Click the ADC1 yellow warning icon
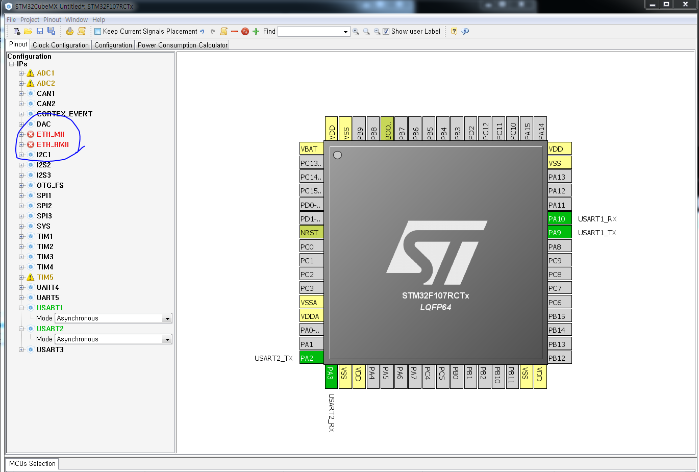 point(31,73)
